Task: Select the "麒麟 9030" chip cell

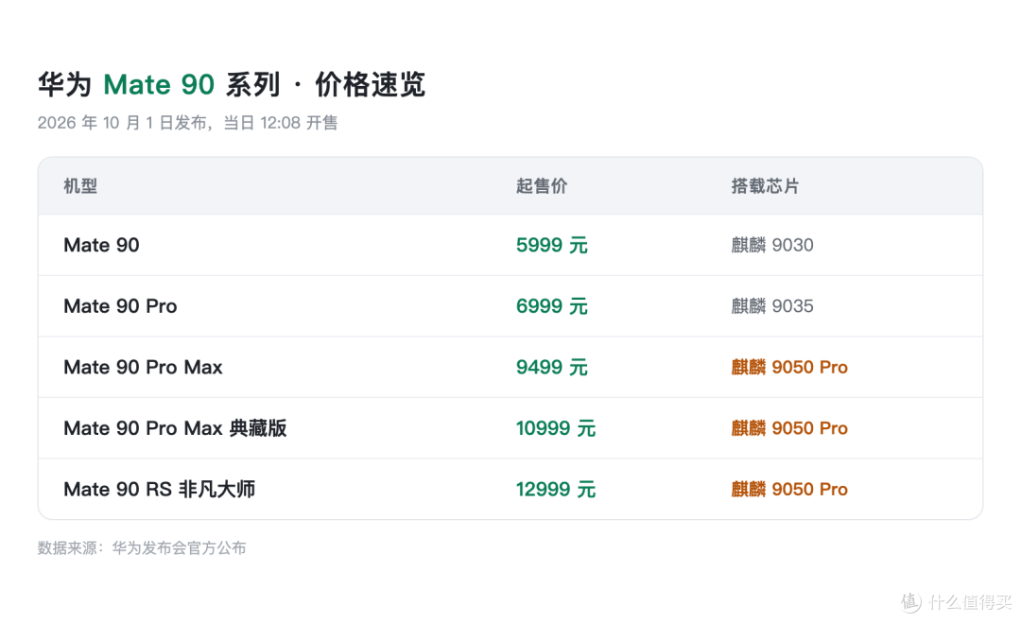Action: coord(772,246)
